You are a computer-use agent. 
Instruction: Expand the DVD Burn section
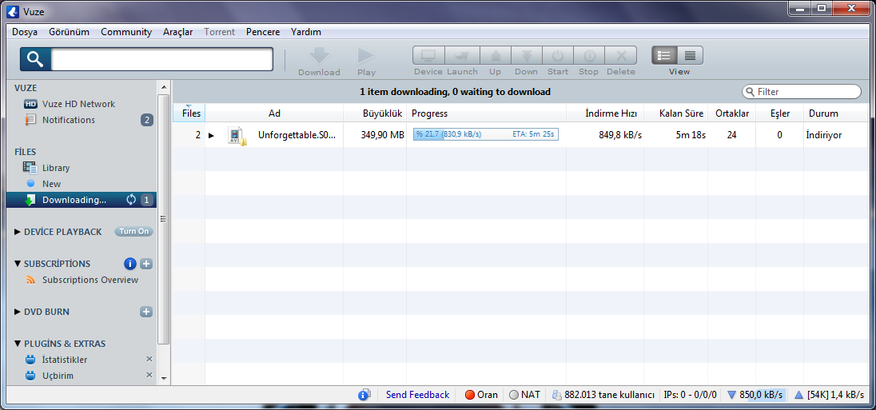click(18, 312)
